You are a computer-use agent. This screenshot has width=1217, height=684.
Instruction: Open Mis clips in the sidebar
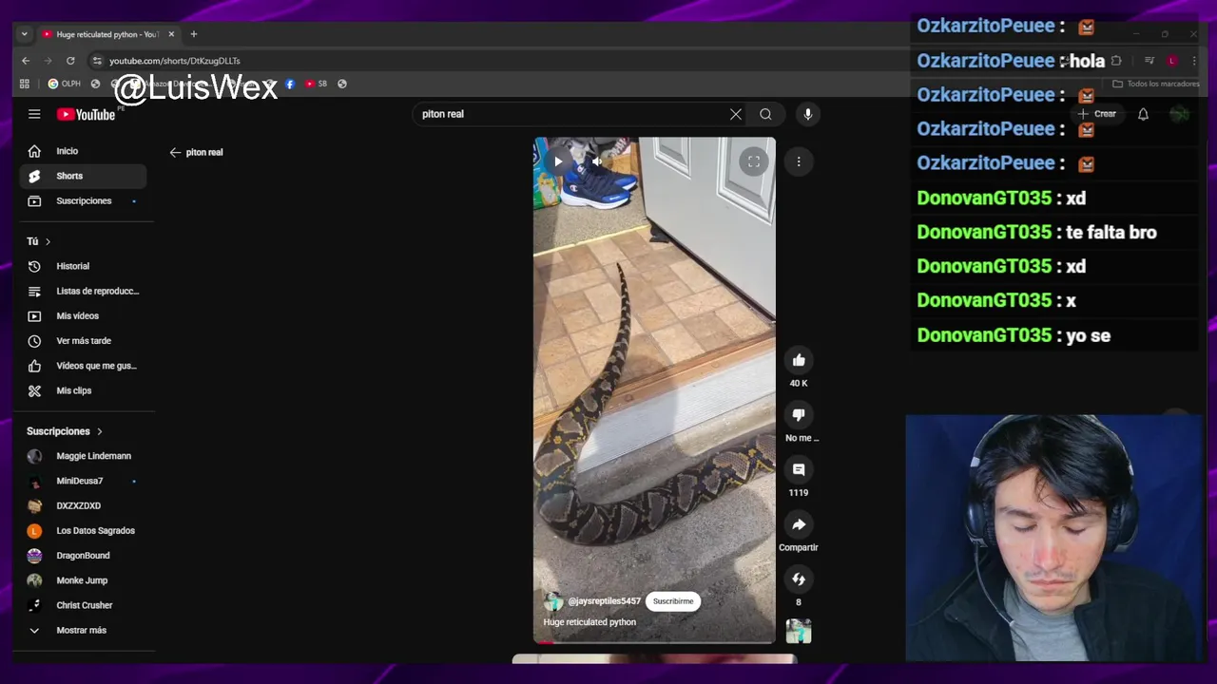[x=83, y=390]
